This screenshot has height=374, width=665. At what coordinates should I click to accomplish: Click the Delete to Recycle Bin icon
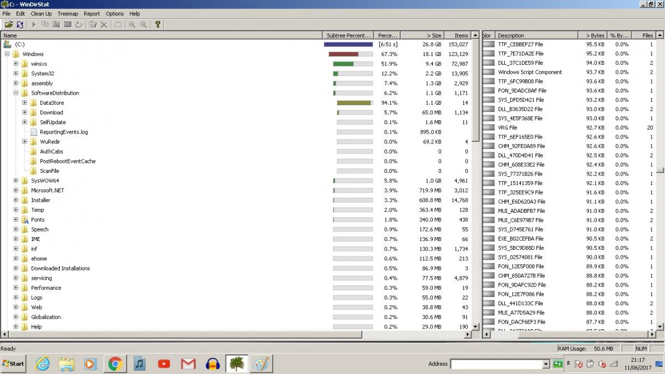tap(93, 24)
